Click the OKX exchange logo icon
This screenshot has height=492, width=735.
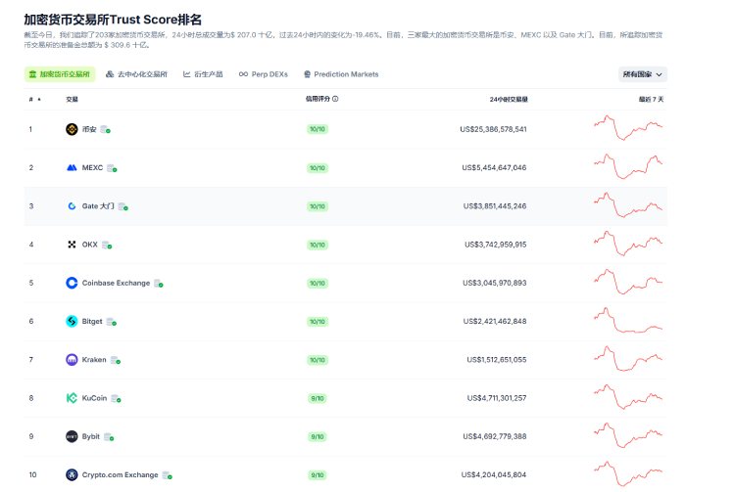tap(72, 245)
